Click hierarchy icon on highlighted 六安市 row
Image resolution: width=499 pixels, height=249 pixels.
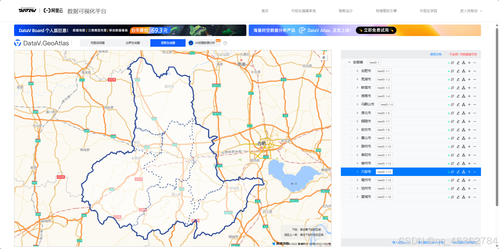click(464, 172)
